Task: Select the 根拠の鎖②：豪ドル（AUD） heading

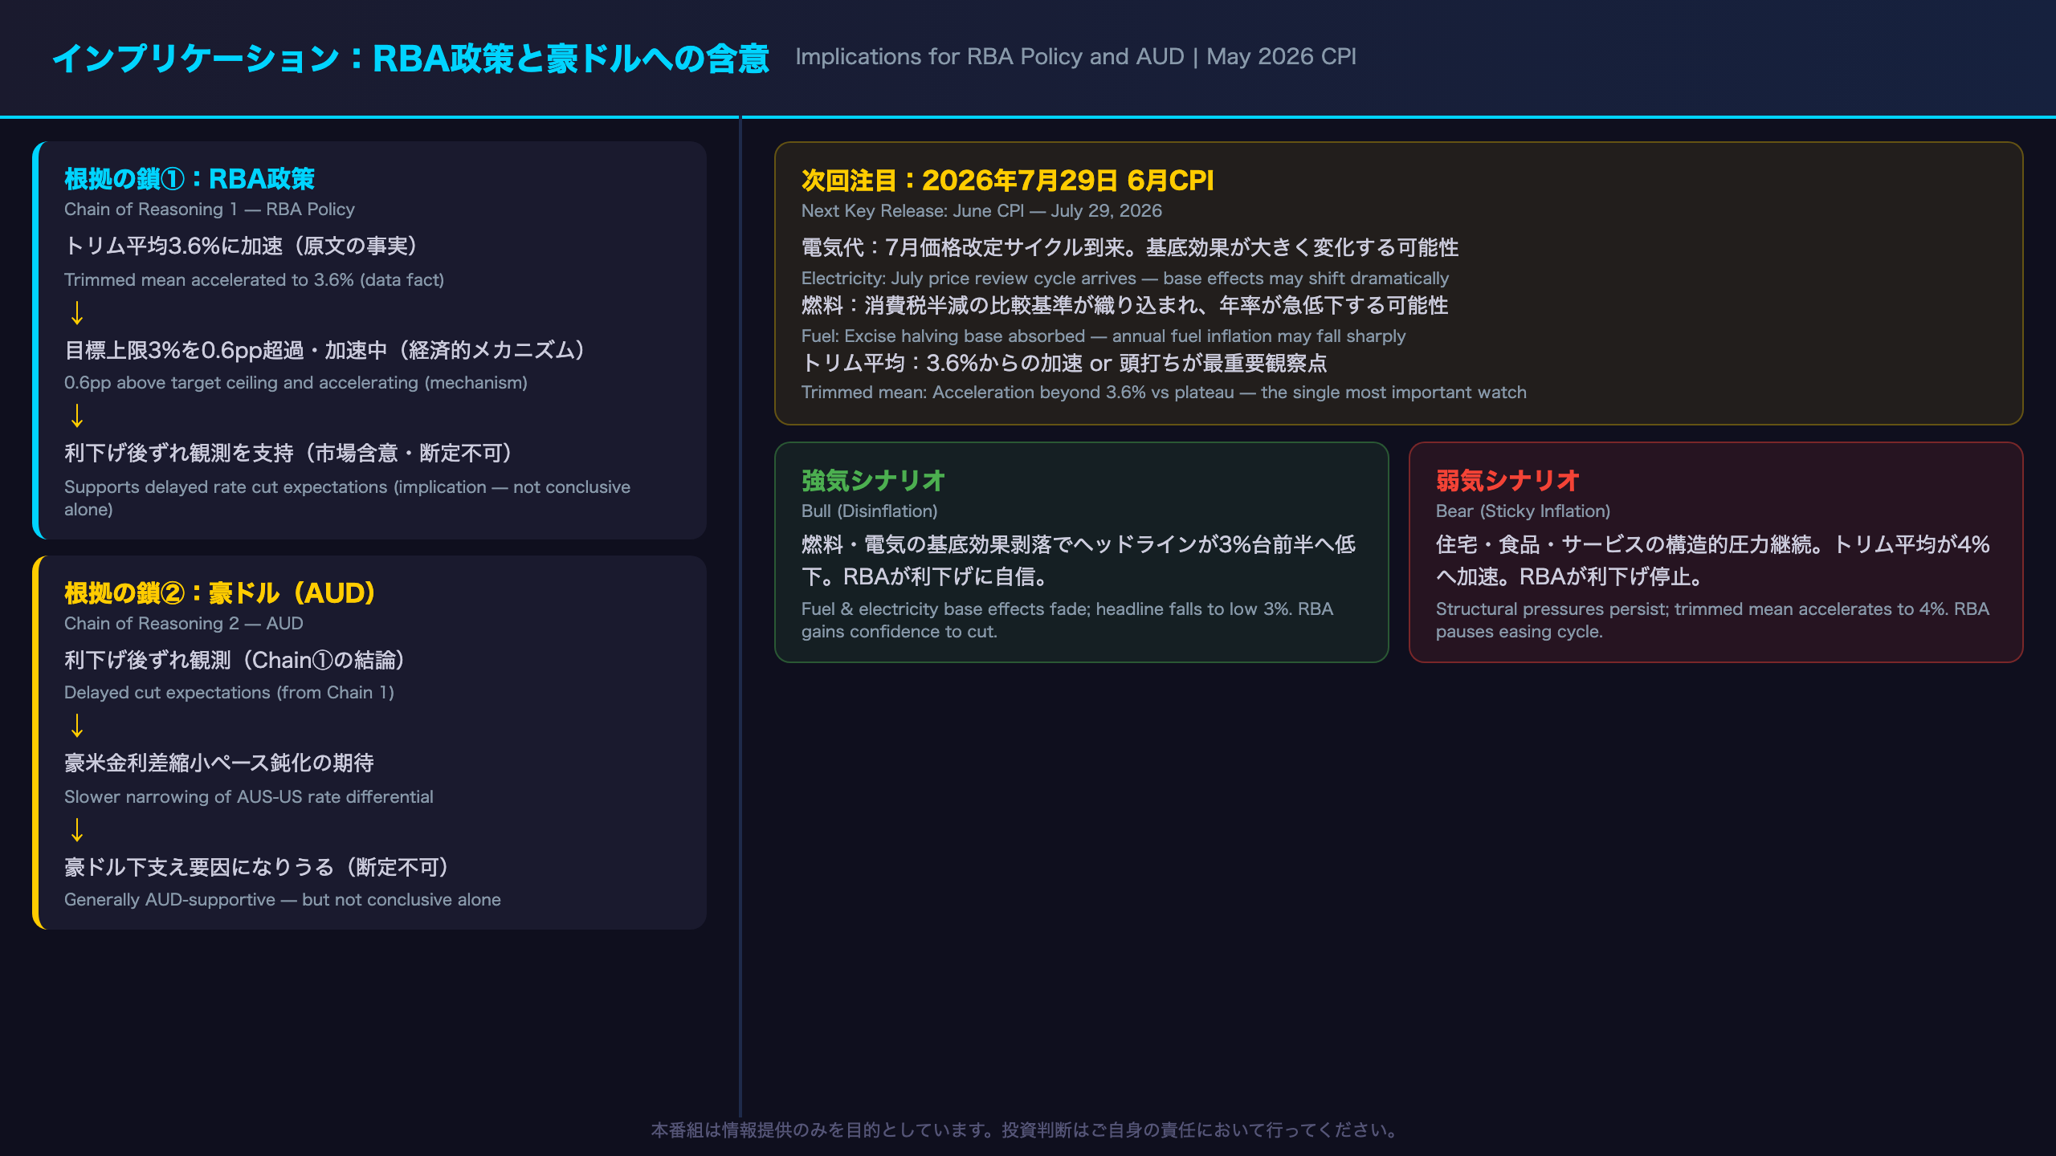Action: click(220, 592)
